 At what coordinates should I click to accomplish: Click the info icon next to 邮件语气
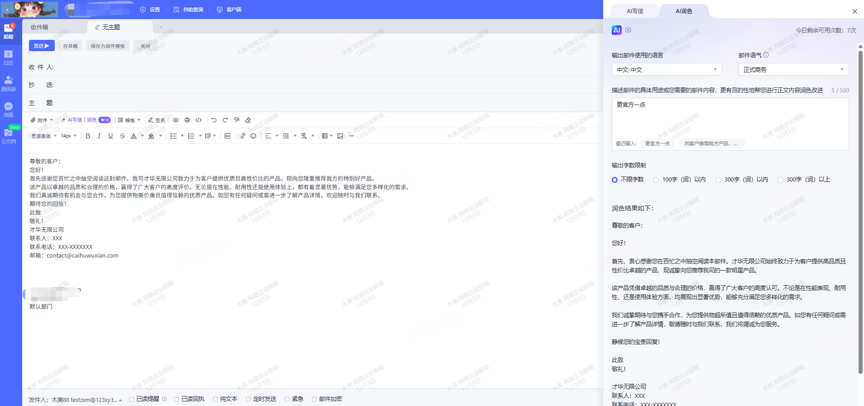[766, 55]
